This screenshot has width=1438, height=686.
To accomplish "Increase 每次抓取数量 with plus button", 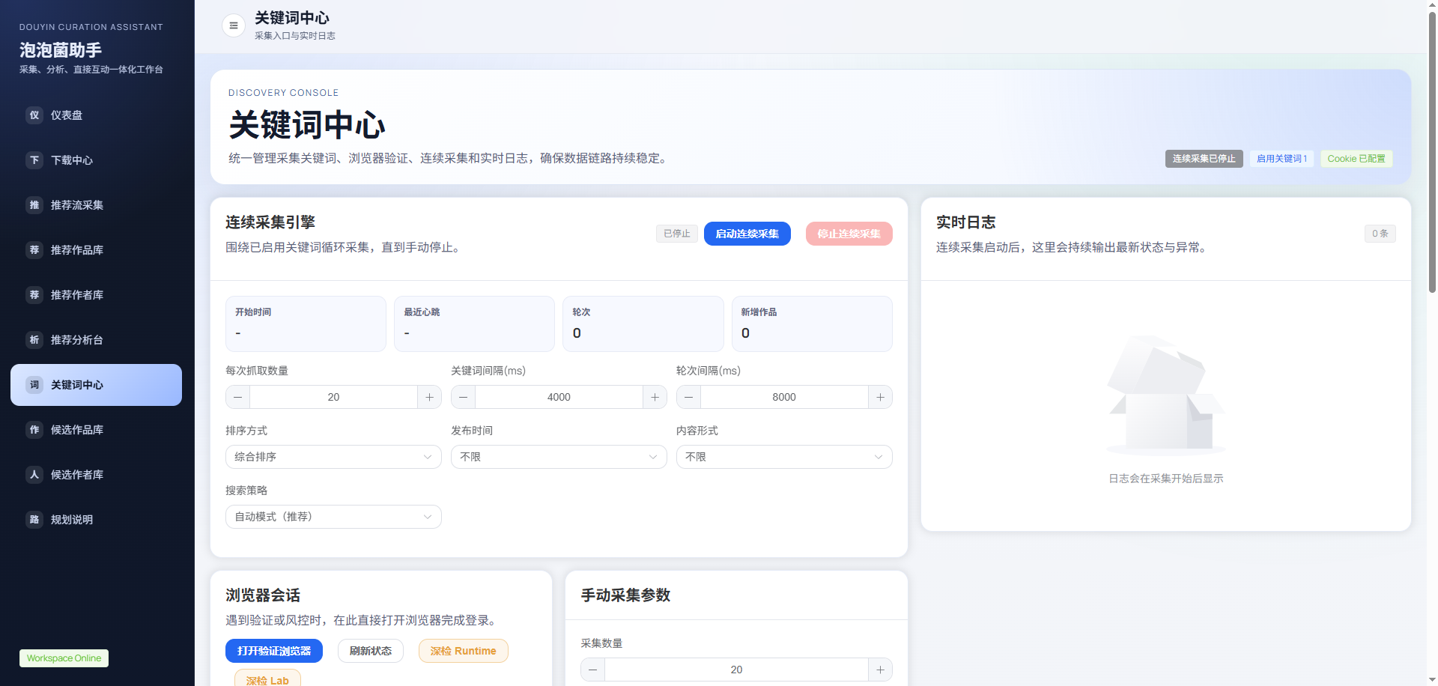I will pyautogui.click(x=429, y=397).
